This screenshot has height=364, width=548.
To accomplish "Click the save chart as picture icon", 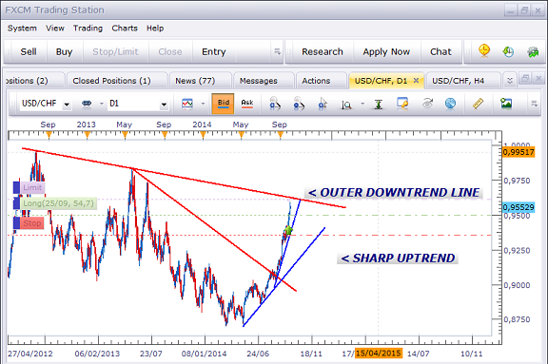I will click(506, 104).
